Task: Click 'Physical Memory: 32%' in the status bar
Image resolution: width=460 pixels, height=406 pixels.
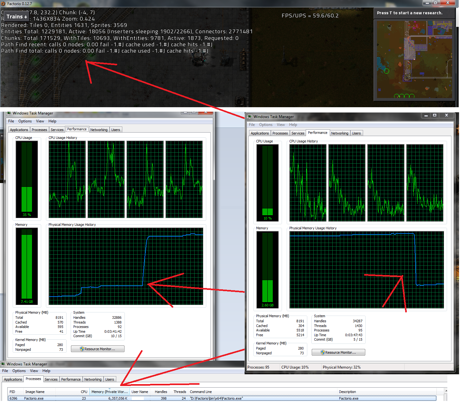Action: point(342,367)
